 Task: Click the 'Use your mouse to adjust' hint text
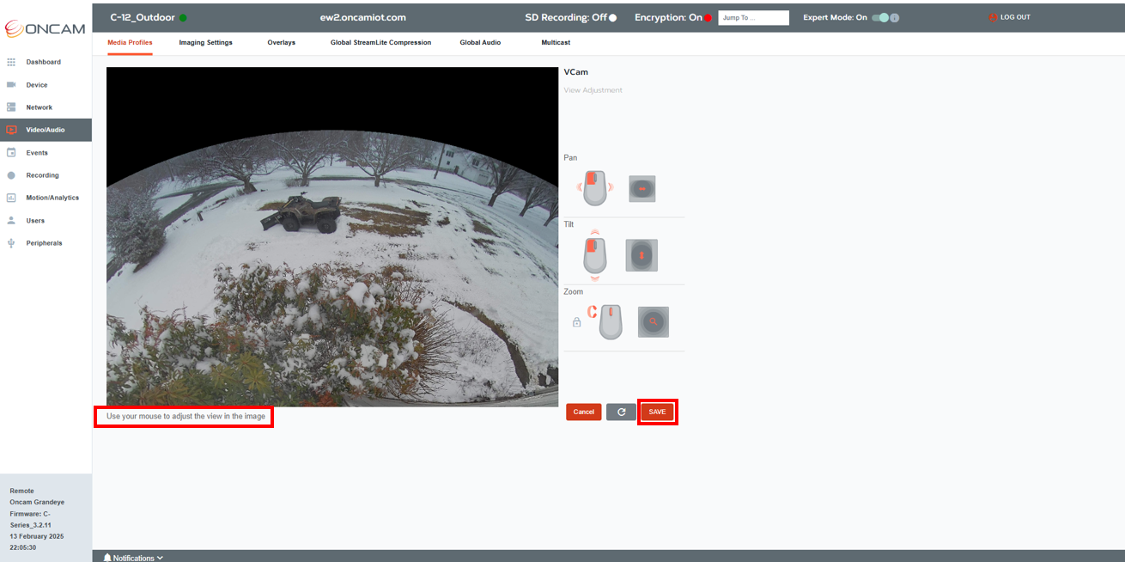click(x=186, y=416)
